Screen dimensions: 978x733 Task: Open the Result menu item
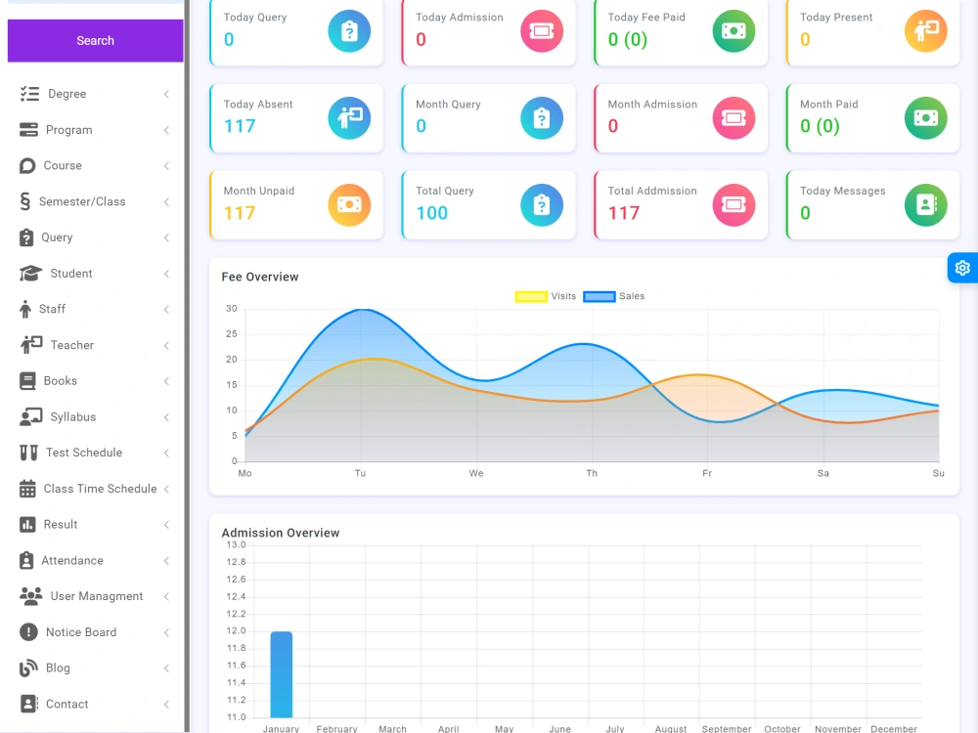(95, 525)
